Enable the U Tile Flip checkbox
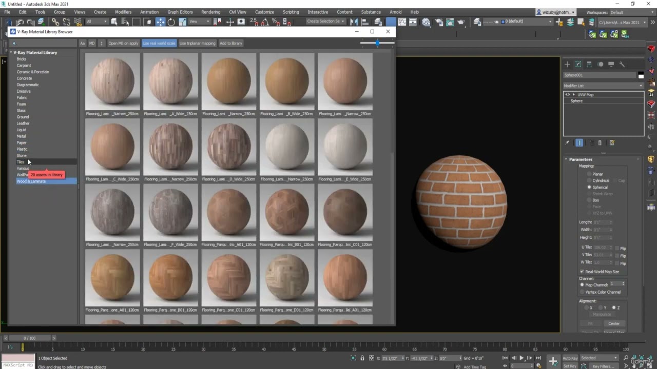 [617, 248]
